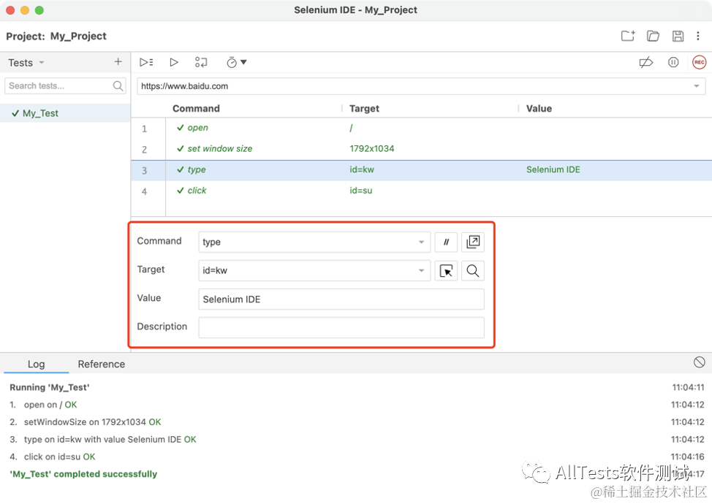Select the open command row

pyautogui.click(x=421, y=129)
